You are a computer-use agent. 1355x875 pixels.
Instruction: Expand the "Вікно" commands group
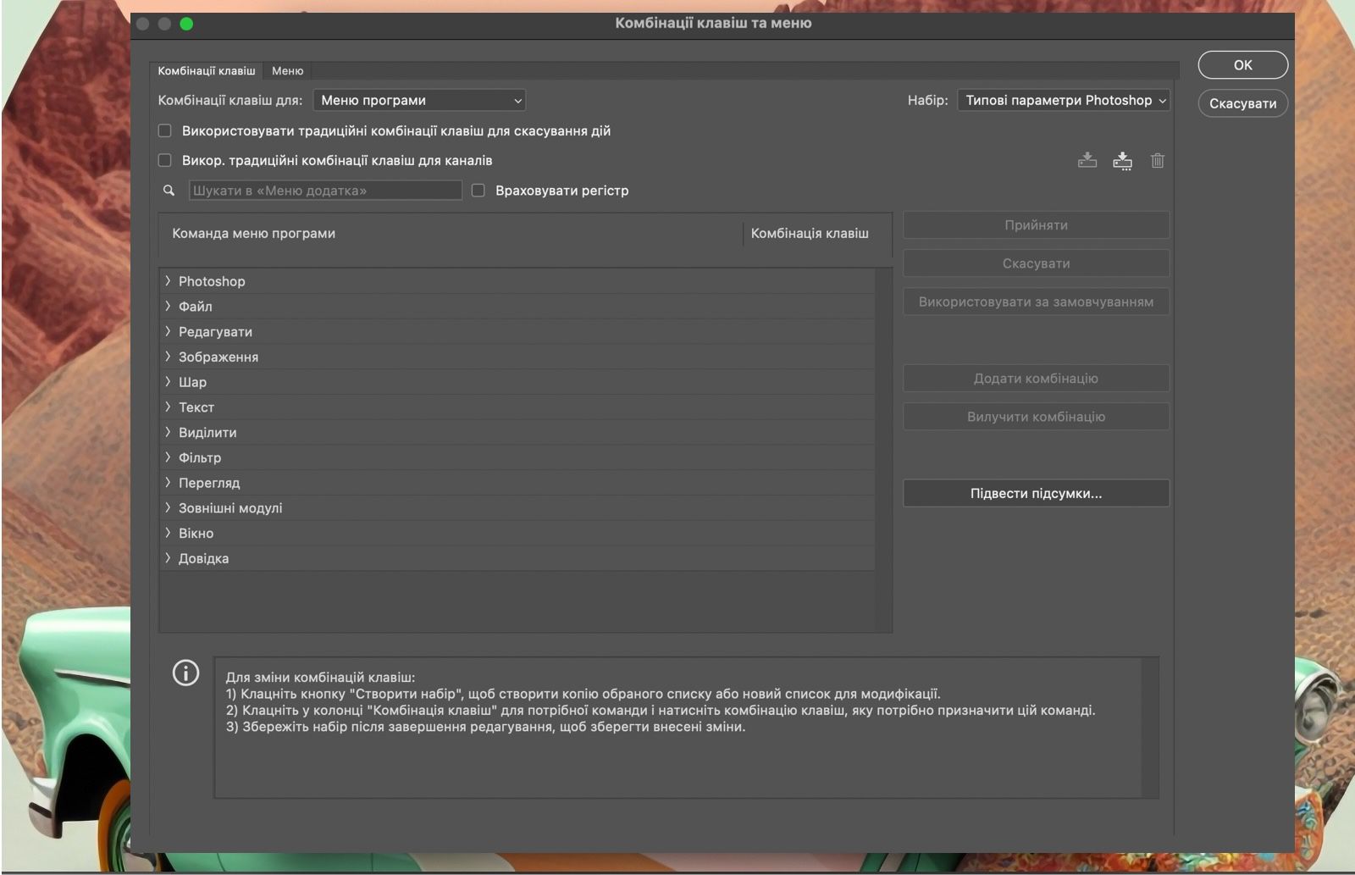point(168,533)
